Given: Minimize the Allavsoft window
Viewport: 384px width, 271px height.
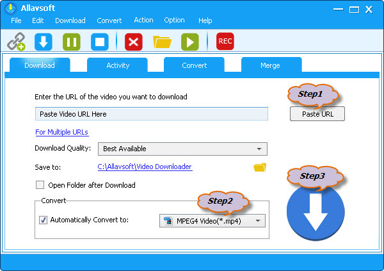Looking at the screenshot, I should tap(338, 10).
